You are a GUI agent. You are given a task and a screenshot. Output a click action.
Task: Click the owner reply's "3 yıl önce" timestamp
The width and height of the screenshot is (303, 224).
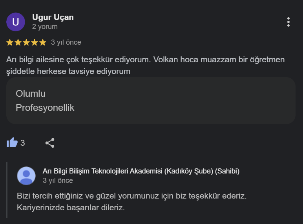[x=58, y=181]
